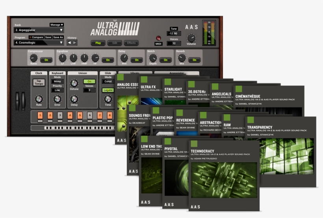Click the Equalizer HF knob
Screen dimensions: 323x218
(95, 58)
